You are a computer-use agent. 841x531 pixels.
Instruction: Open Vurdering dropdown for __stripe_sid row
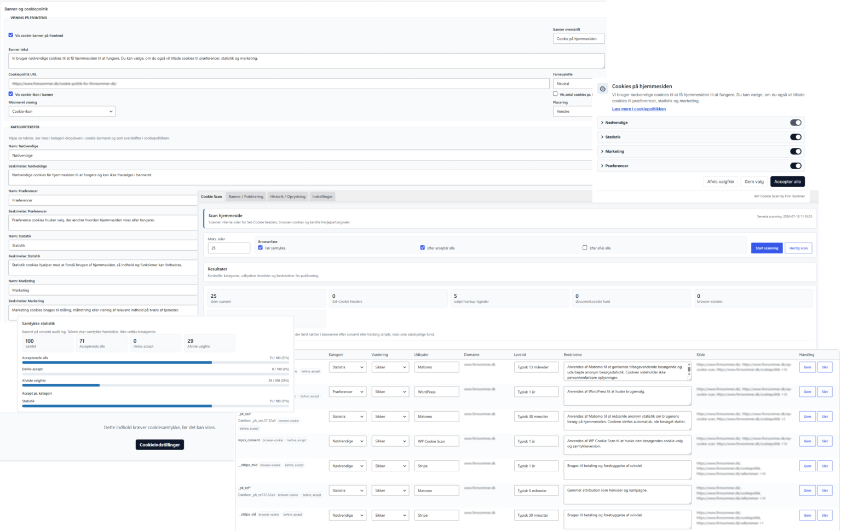pos(390,515)
